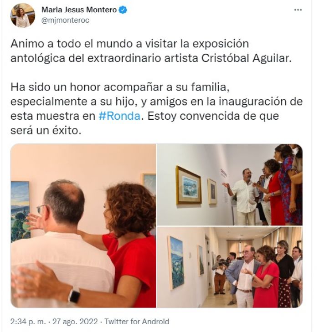Screen dimensions: 319x332
Task: Open the three-dot more options menu
Action: click(x=298, y=10)
